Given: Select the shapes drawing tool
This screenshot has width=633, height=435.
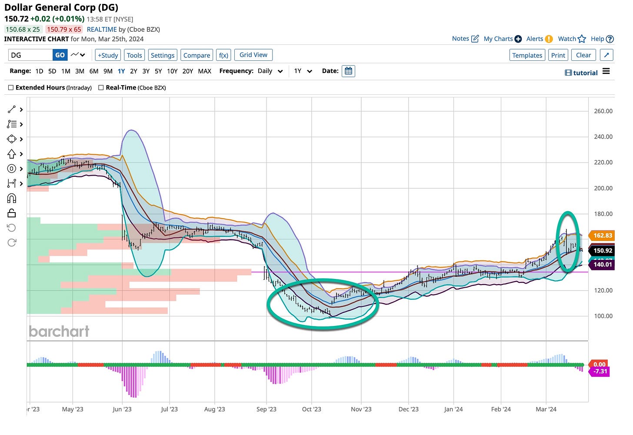Looking at the screenshot, I should click(x=12, y=139).
